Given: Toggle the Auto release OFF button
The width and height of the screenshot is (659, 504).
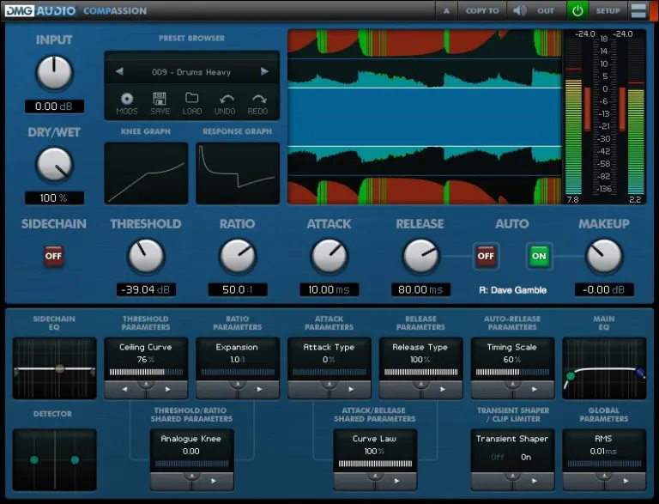Looking at the screenshot, I should click(x=486, y=256).
